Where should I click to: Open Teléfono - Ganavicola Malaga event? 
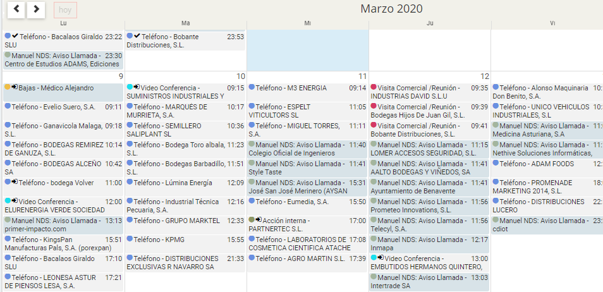click(x=63, y=130)
